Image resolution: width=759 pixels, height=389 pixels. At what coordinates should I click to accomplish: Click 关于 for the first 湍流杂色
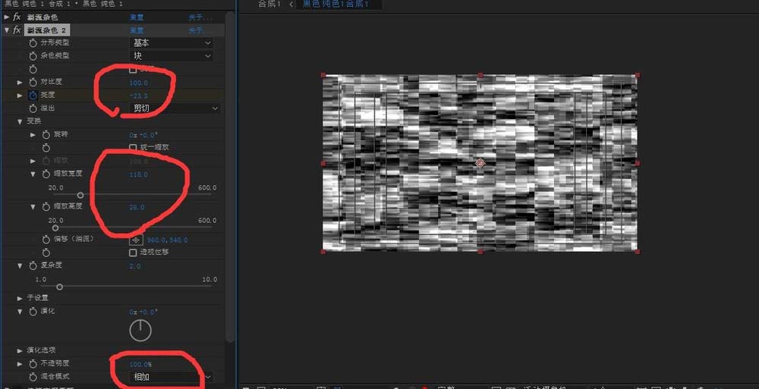click(x=200, y=17)
